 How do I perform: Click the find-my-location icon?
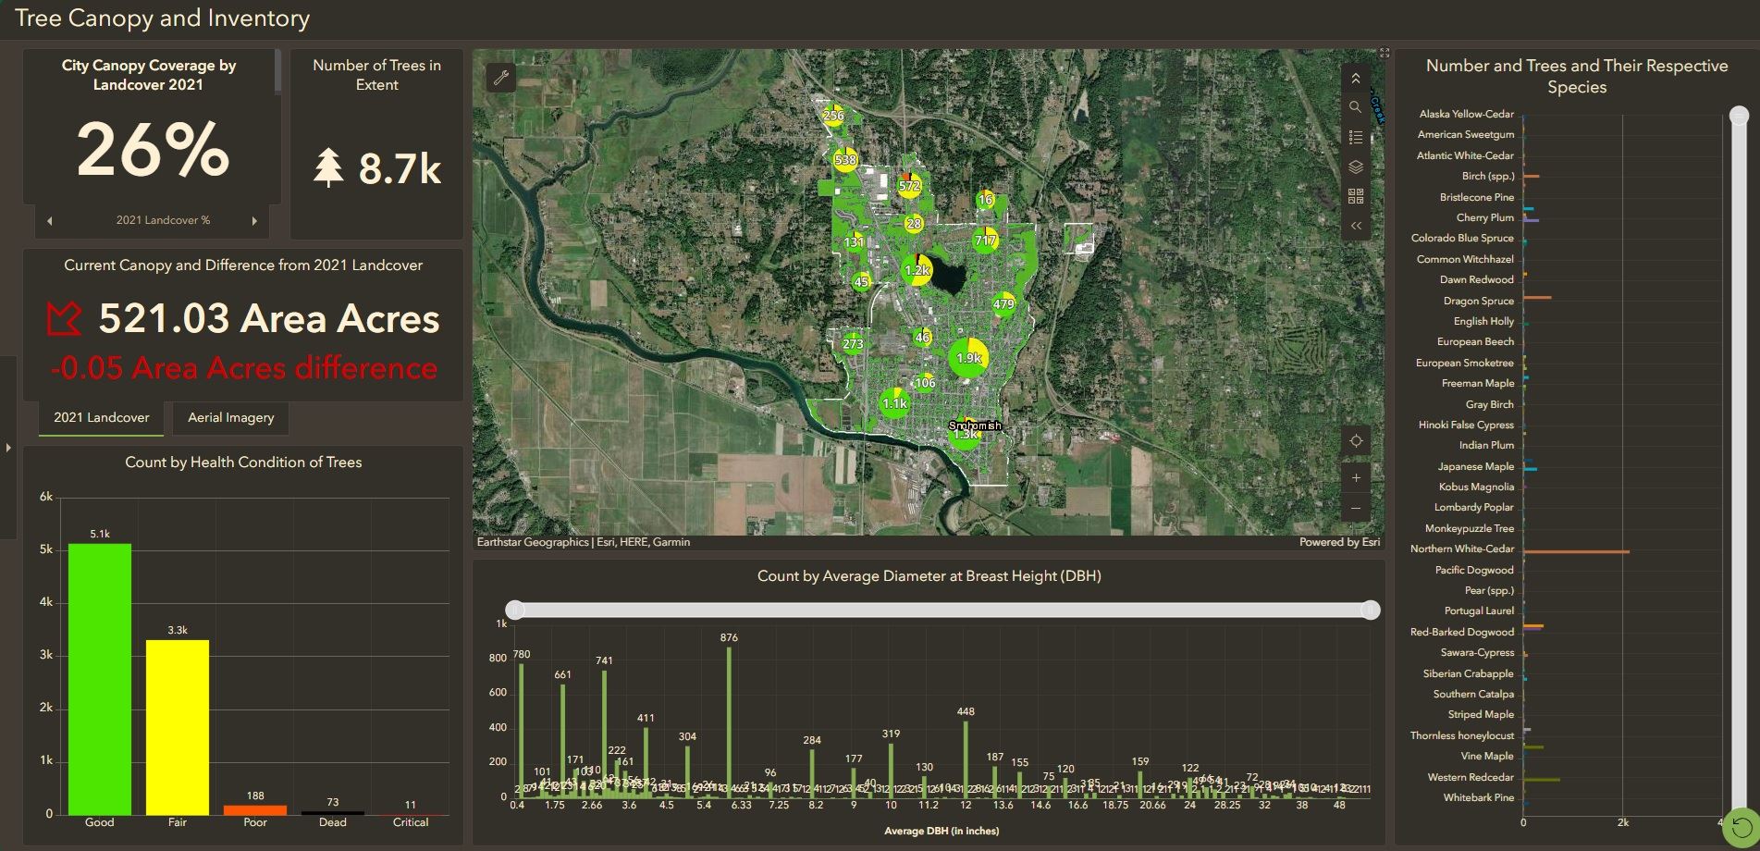(1356, 441)
